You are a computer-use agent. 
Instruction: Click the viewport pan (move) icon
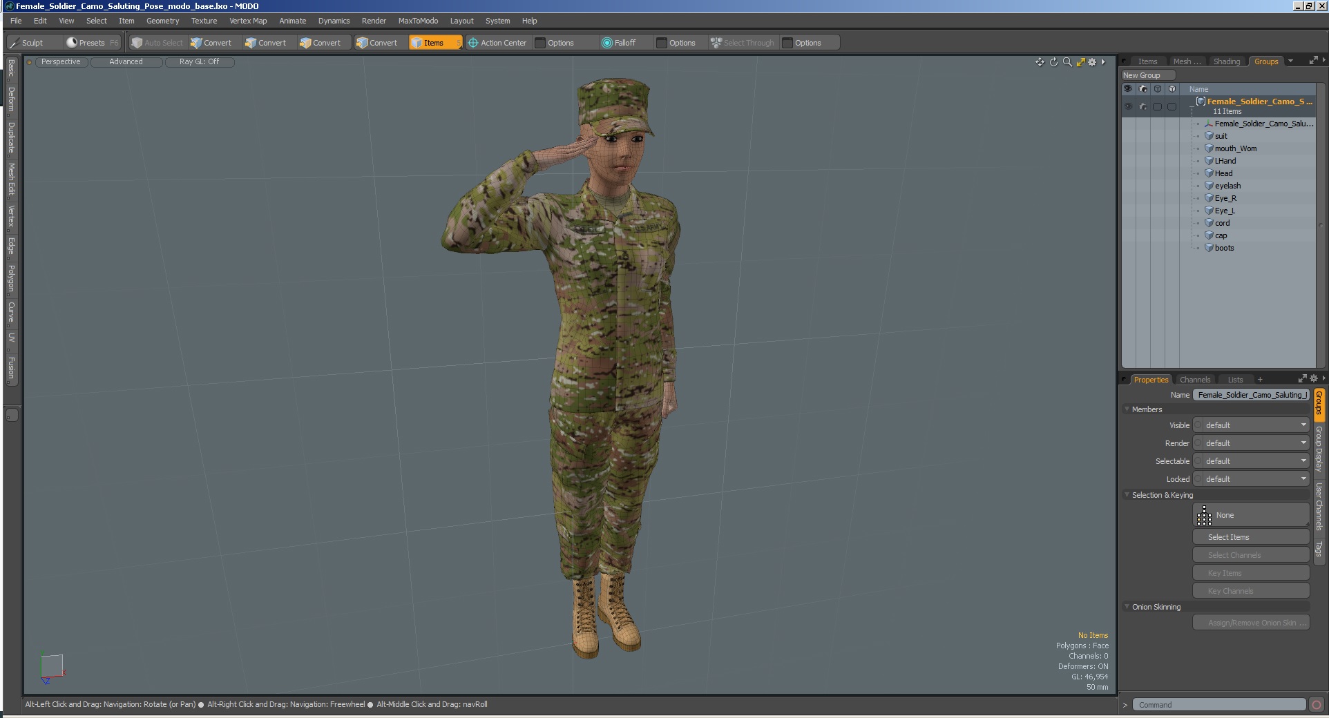coord(1040,62)
